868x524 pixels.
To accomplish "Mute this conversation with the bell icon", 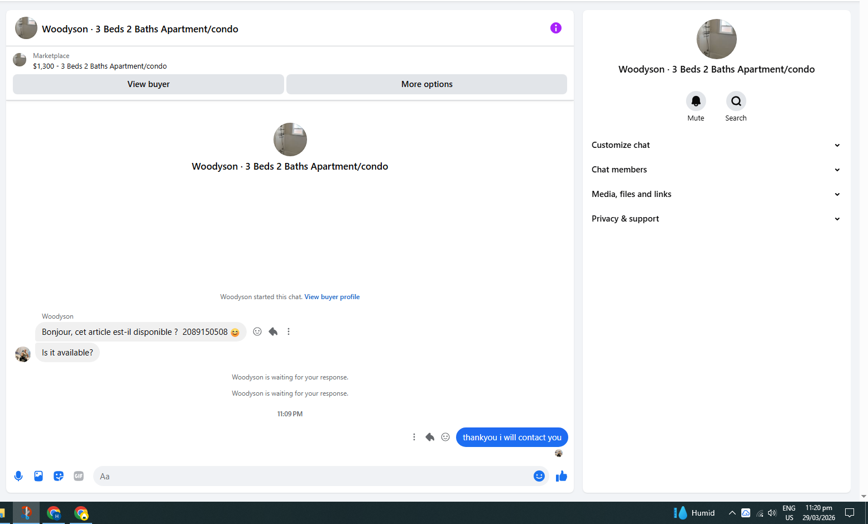I will (x=696, y=101).
